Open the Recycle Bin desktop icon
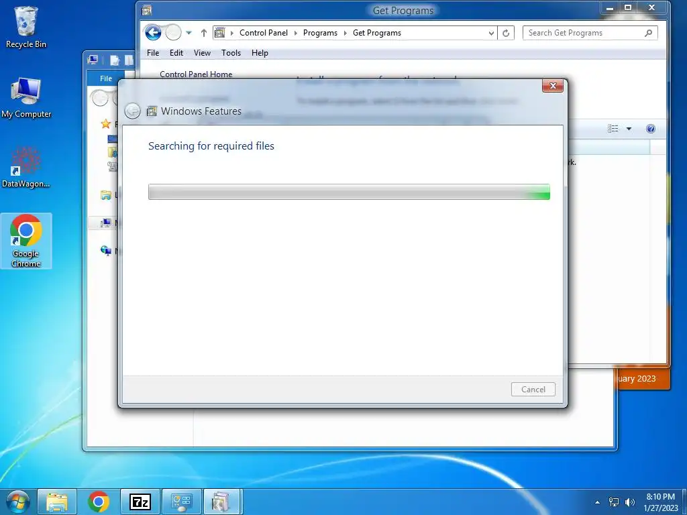This screenshot has width=687, height=515. (26, 27)
